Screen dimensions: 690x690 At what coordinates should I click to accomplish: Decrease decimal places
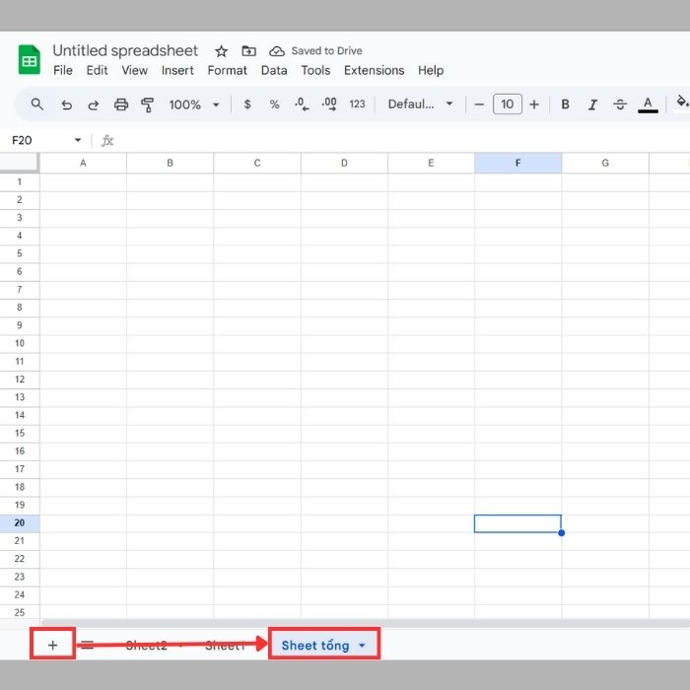[302, 104]
